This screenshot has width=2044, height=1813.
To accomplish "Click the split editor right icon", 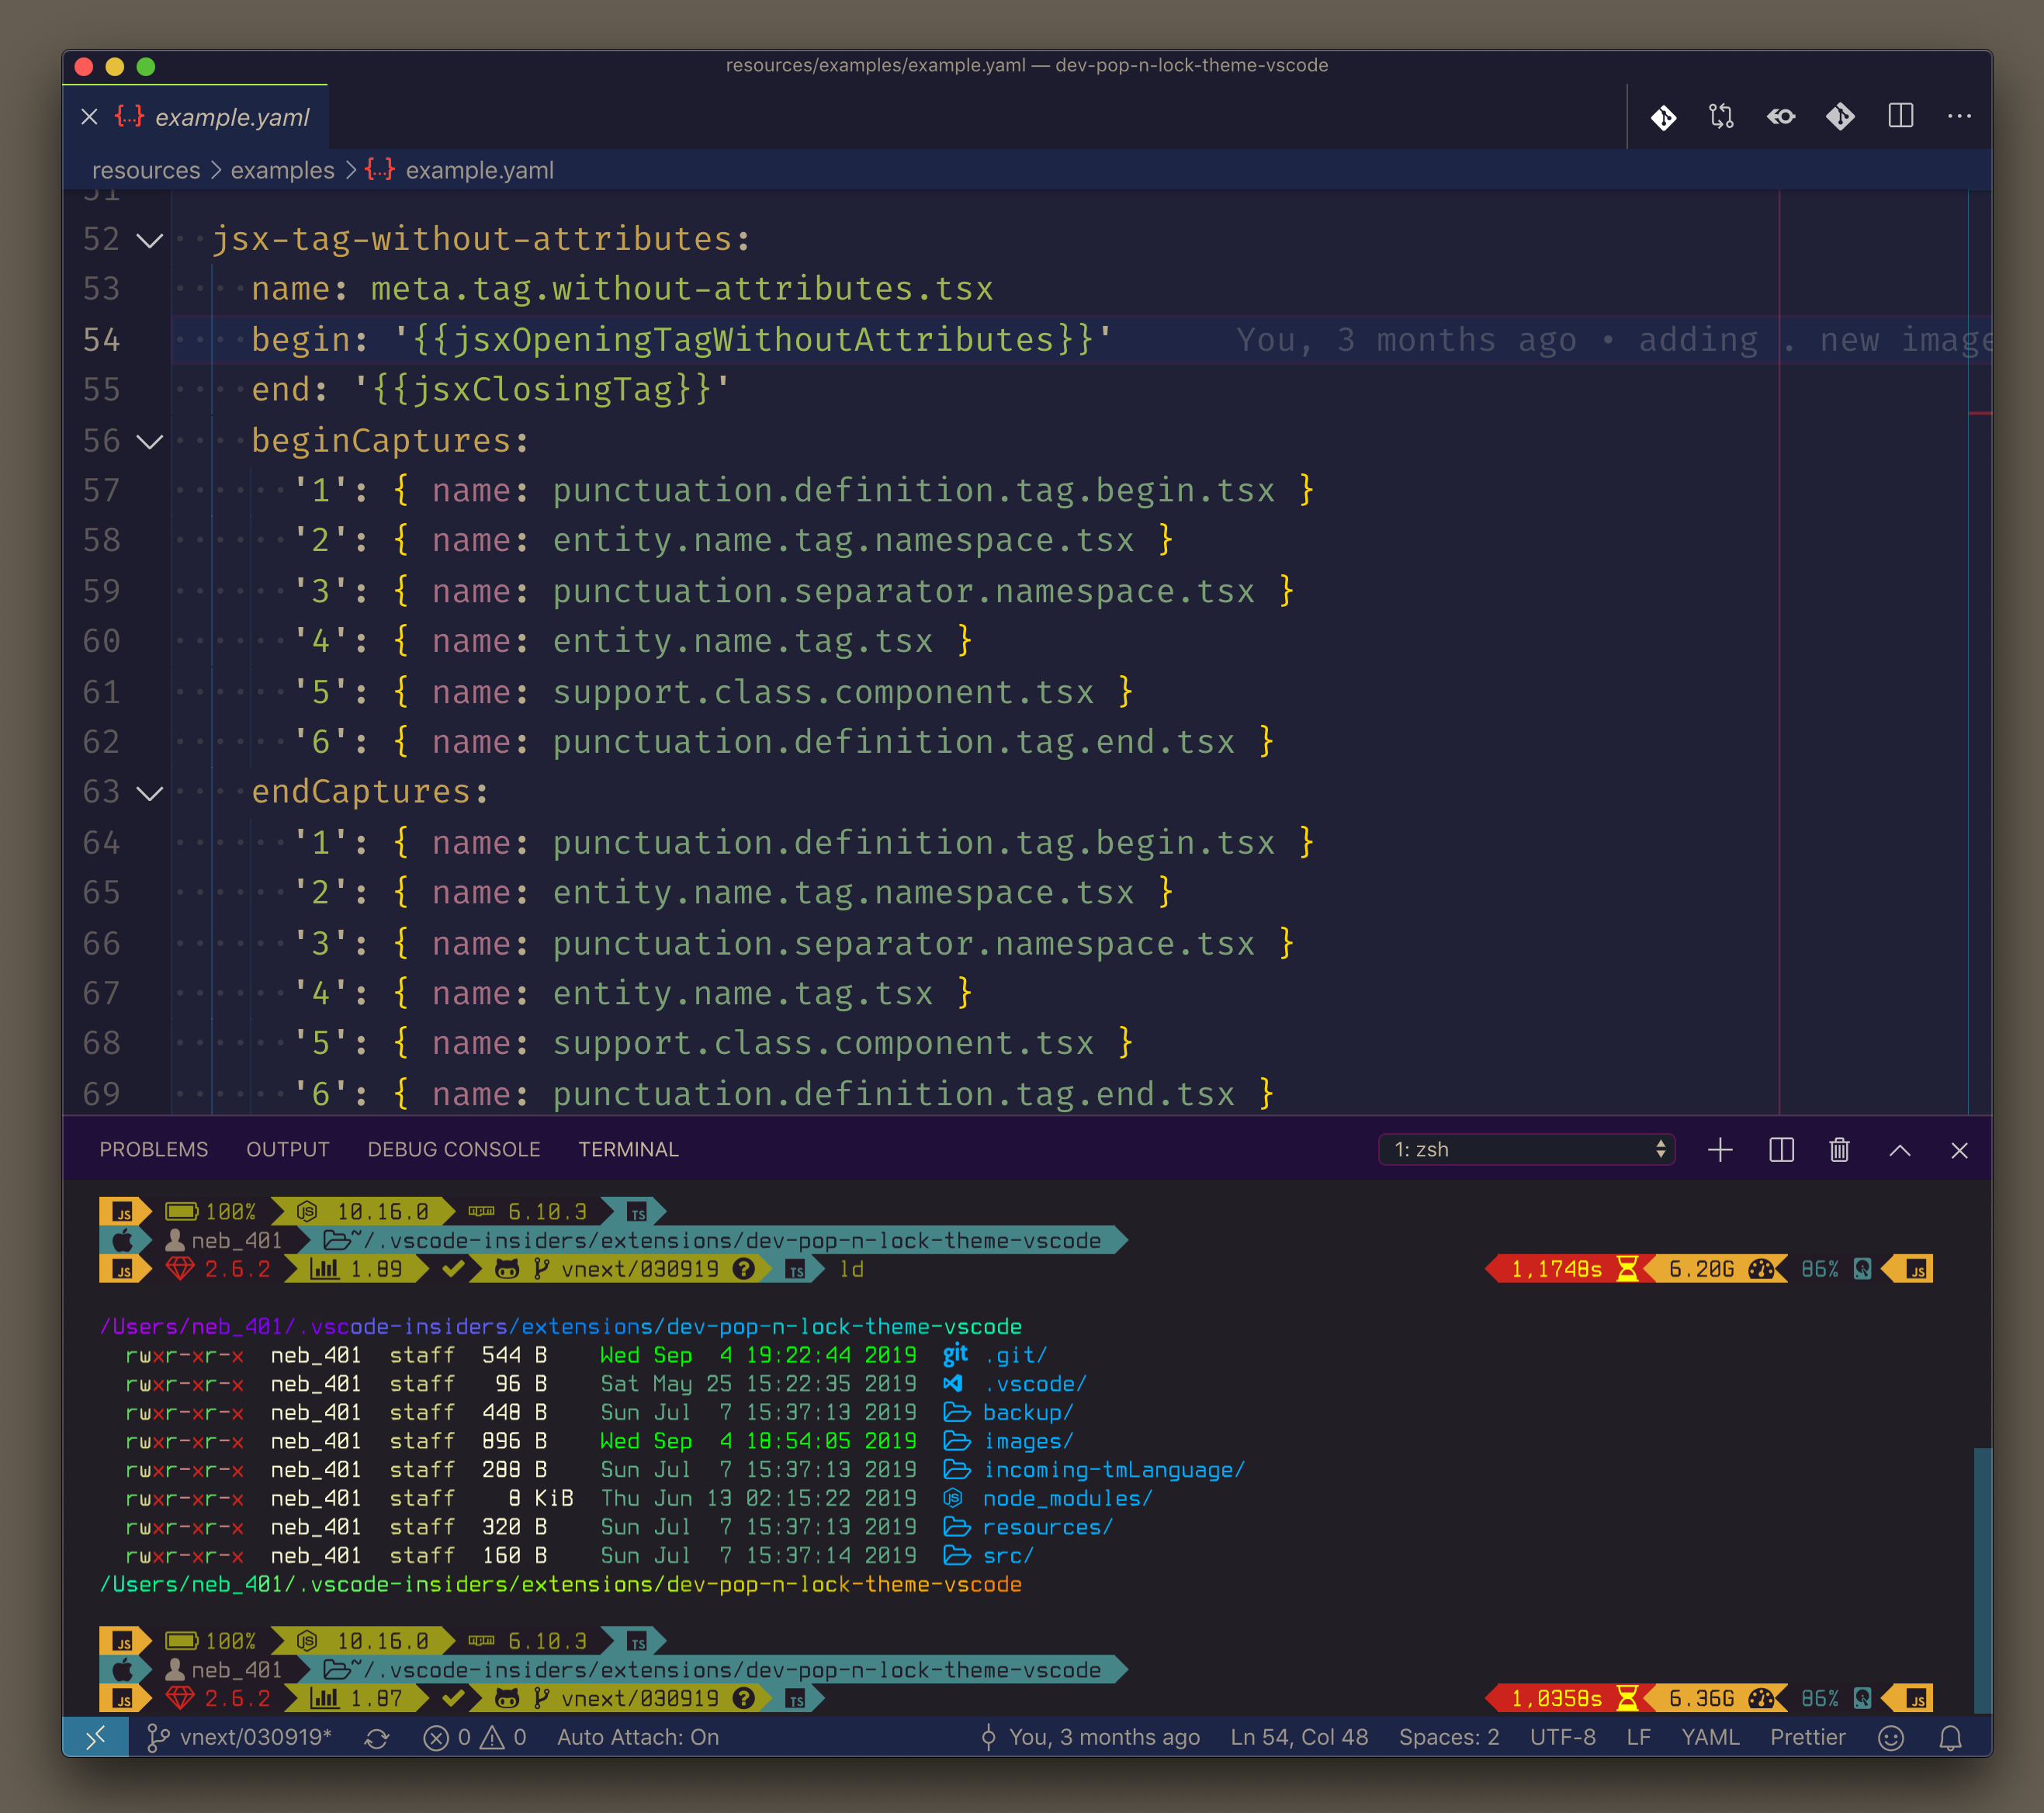I will pos(1900,117).
